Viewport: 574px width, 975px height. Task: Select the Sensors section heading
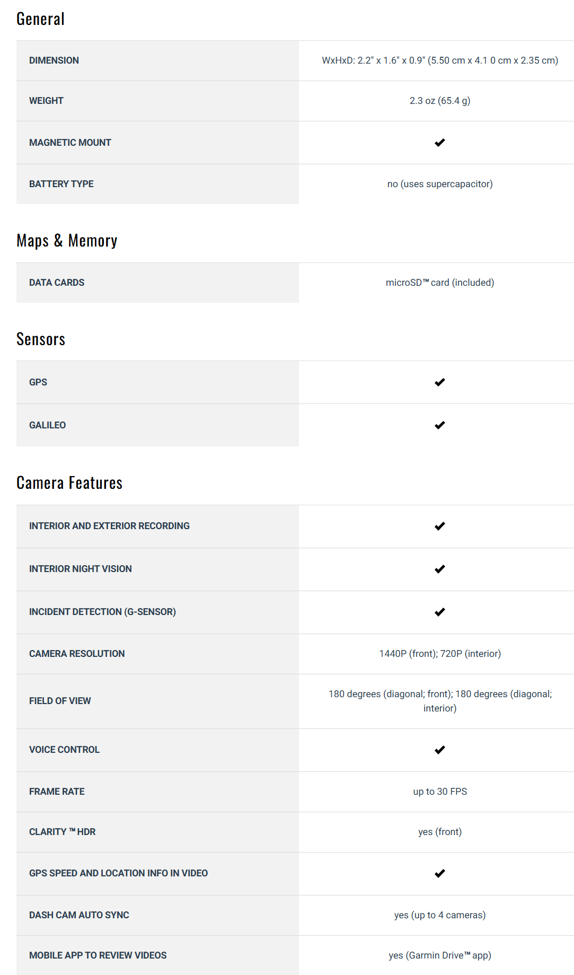[x=41, y=339]
